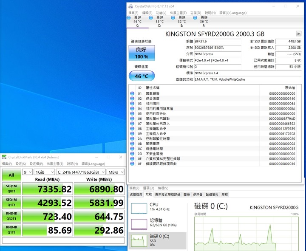Viewport: 306px width, 251px height.
Task: Click the serial number field 50026B76861E10FA
Action: coord(218,48)
